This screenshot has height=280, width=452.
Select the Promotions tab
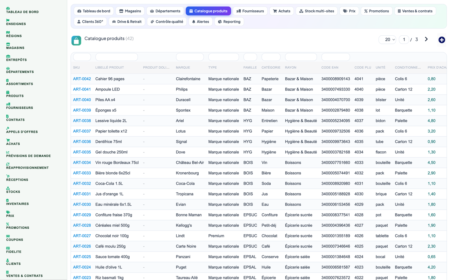click(377, 11)
